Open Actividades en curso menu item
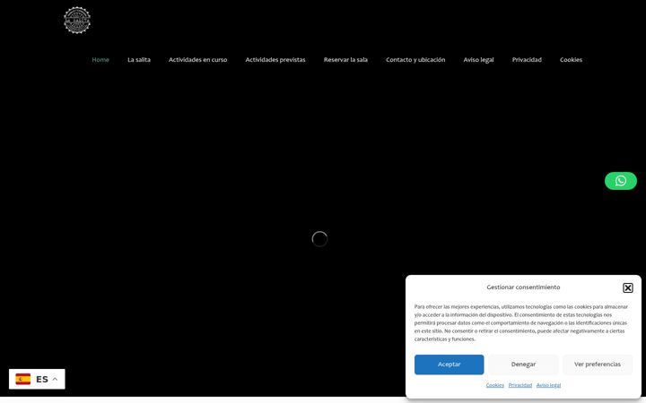The image size is (646, 403). [197, 60]
